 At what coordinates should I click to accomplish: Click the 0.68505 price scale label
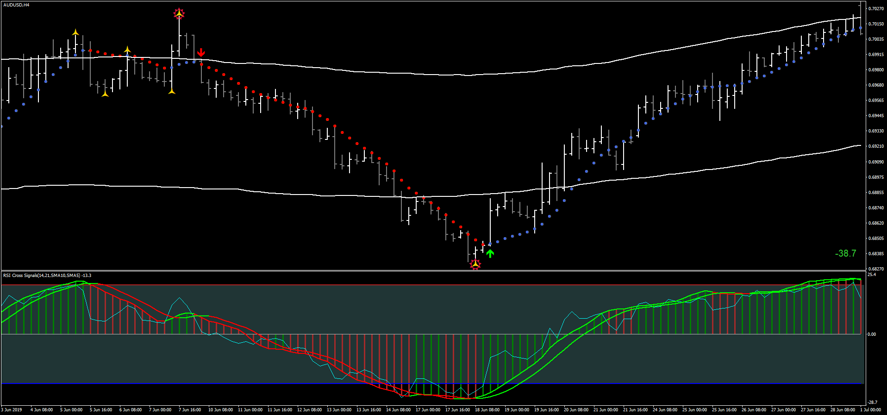coord(876,238)
